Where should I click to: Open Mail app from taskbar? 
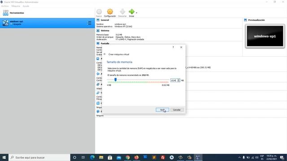click(119, 157)
